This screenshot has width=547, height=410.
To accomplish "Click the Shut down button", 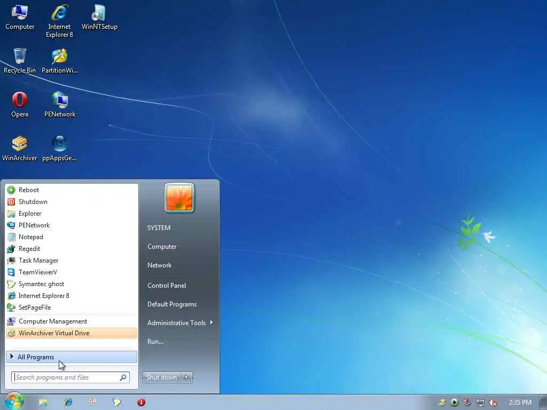I will (161, 377).
